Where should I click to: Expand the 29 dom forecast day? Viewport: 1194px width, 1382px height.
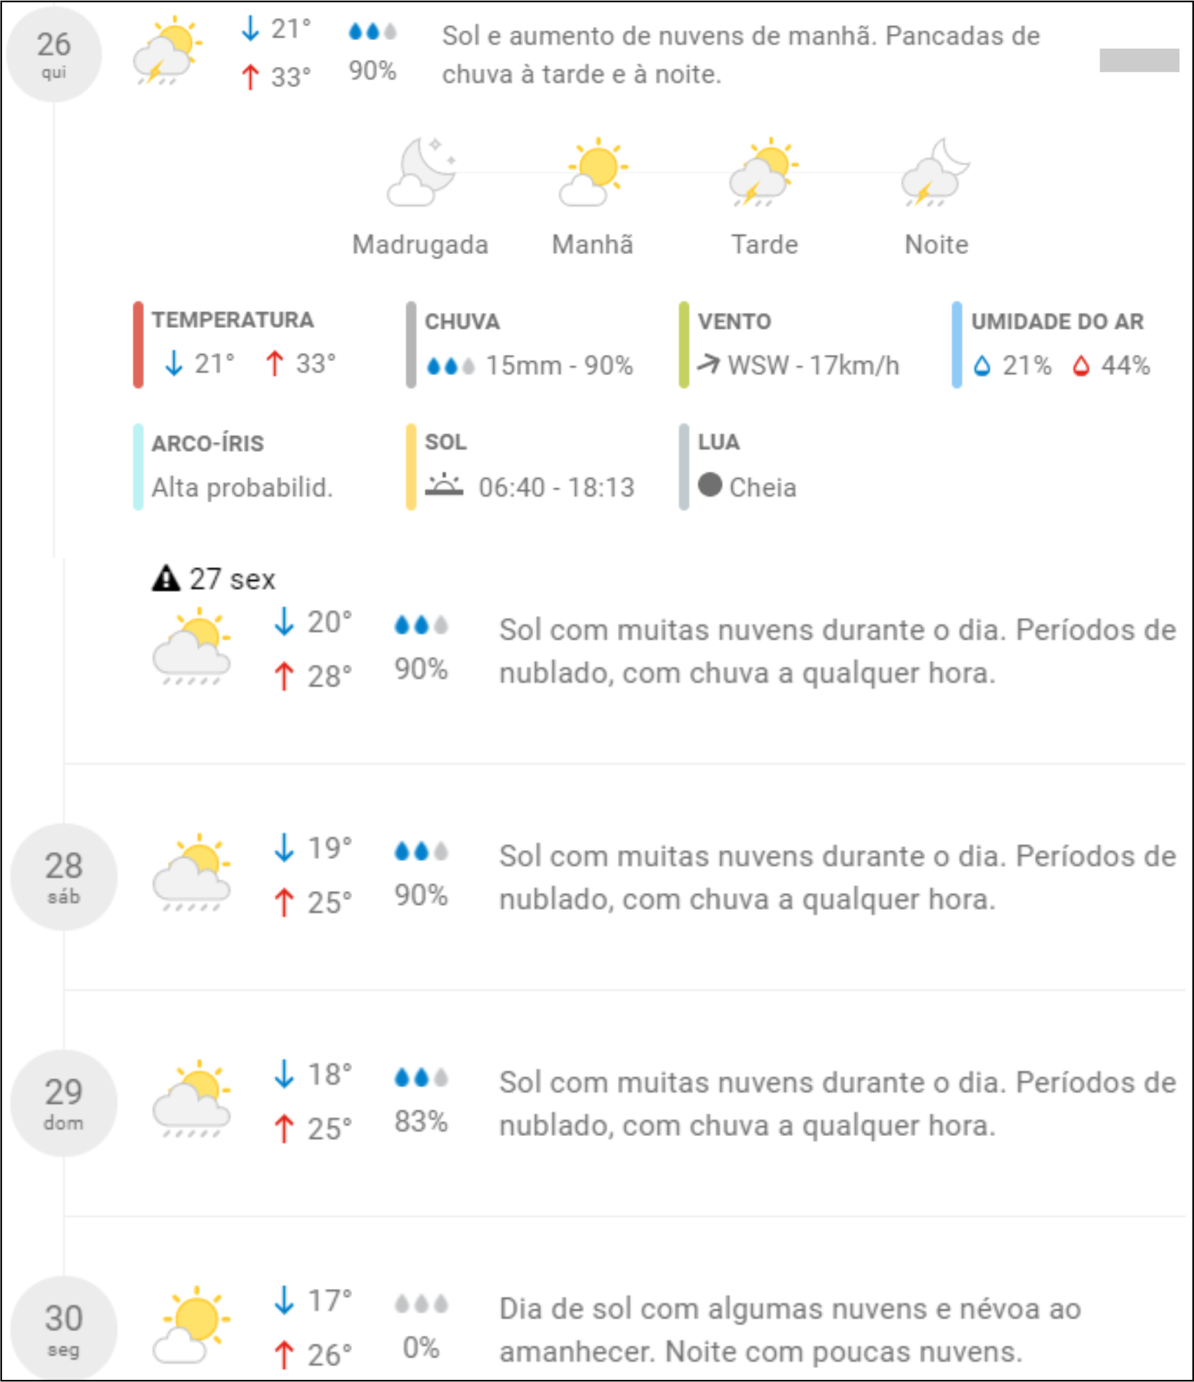pyautogui.click(x=64, y=1102)
